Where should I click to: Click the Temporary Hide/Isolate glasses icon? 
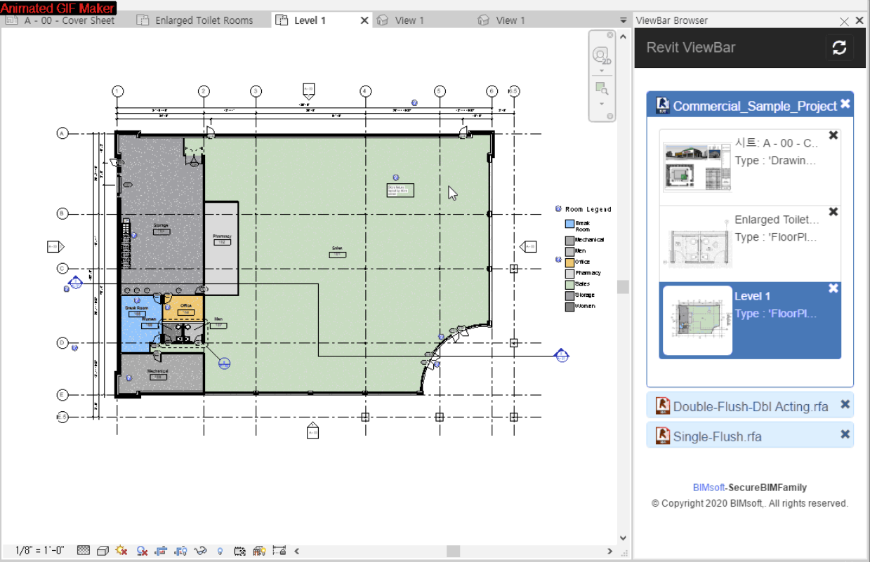(x=200, y=551)
